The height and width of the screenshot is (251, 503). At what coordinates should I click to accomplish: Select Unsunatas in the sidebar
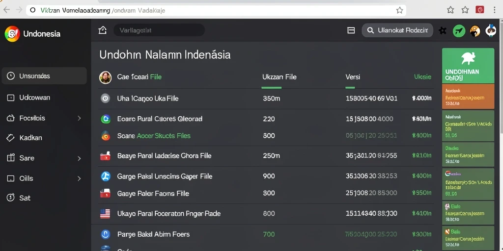[x=44, y=76]
